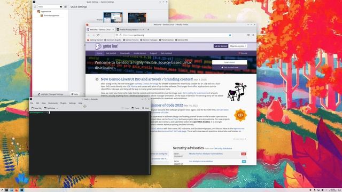342x192 pixels.
Task: Click the Get Gentoo! button in page header
Action: tap(221, 46)
